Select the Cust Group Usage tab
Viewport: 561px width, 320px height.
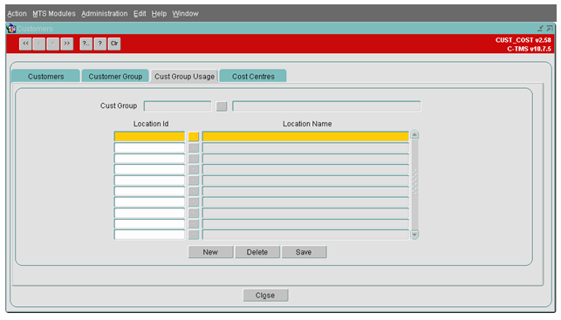tap(184, 76)
